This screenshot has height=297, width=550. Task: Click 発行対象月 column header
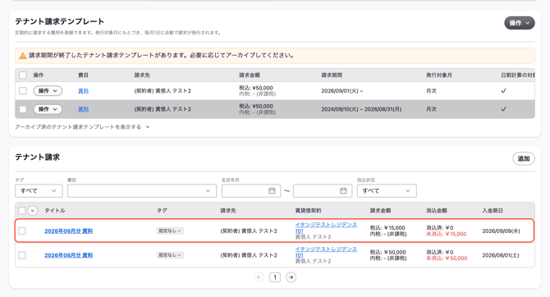[x=439, y=75]
